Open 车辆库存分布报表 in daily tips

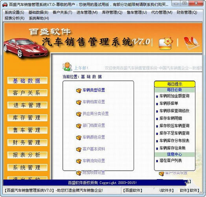click(x=174, y=141)
